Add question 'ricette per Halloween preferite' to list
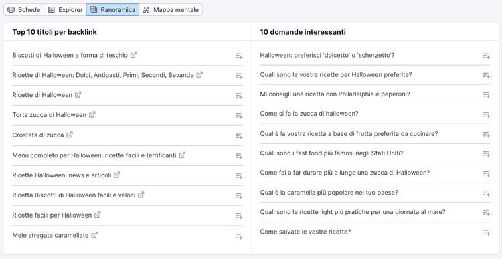The width and height of the screenshot is (502, 259). coord(487,75)
